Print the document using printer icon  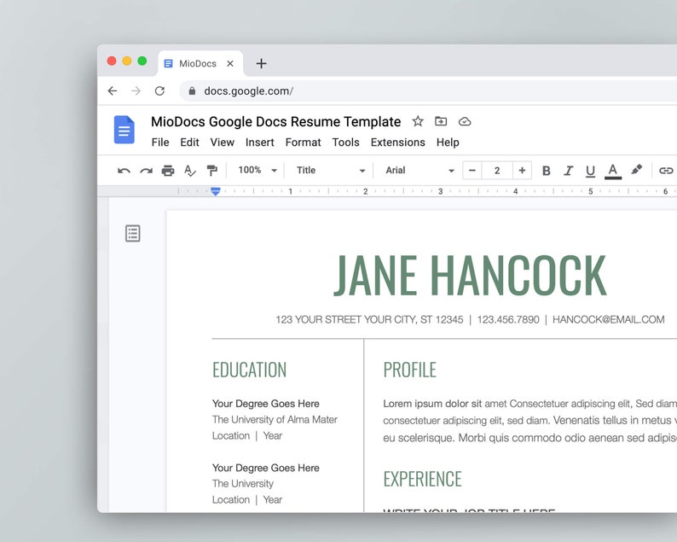(168, 171)
